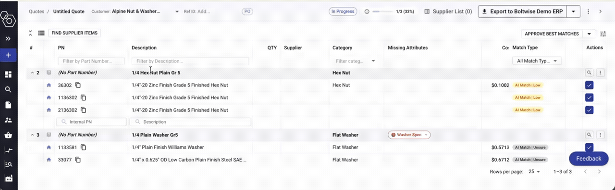Click the hexagon app logo
The width and height of the screenshot is (615, 190).
click(8, 19)
